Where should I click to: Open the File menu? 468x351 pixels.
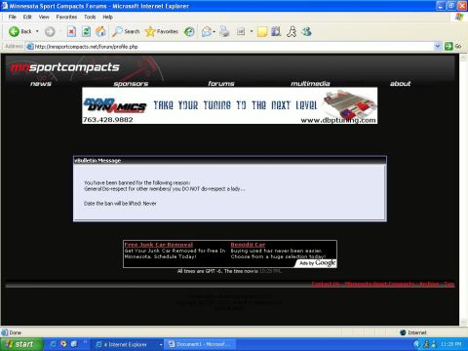tap(13, 17)
